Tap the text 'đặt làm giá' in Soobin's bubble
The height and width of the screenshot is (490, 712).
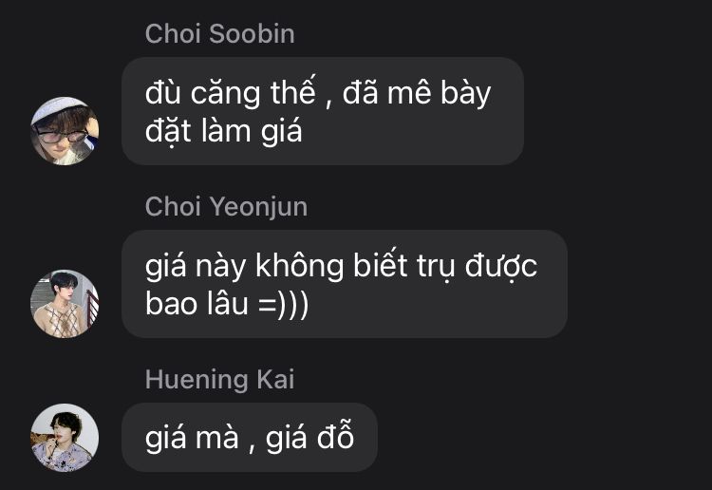223,132
